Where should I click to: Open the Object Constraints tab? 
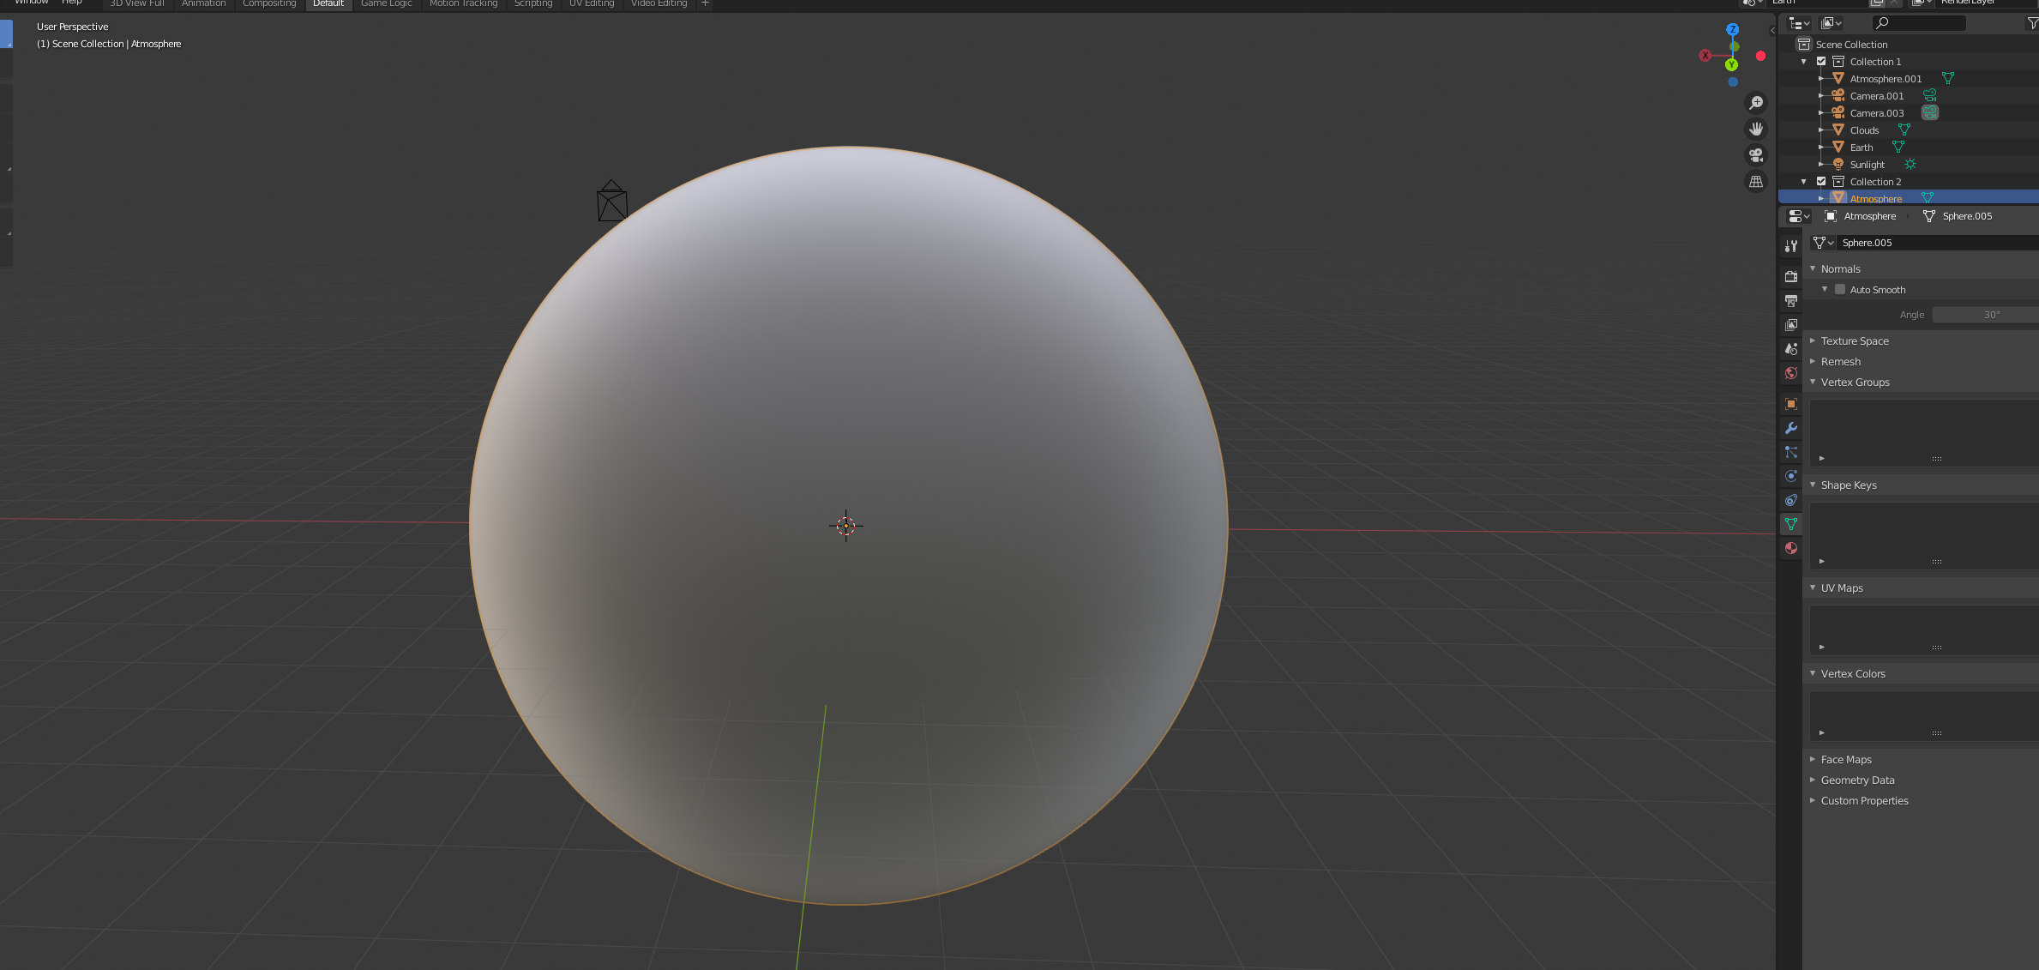pyautogui.click(x=1790, y=499)
